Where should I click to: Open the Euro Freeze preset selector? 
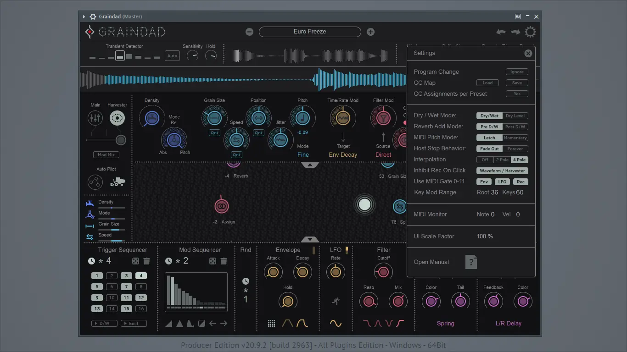(x=310, y=32)
